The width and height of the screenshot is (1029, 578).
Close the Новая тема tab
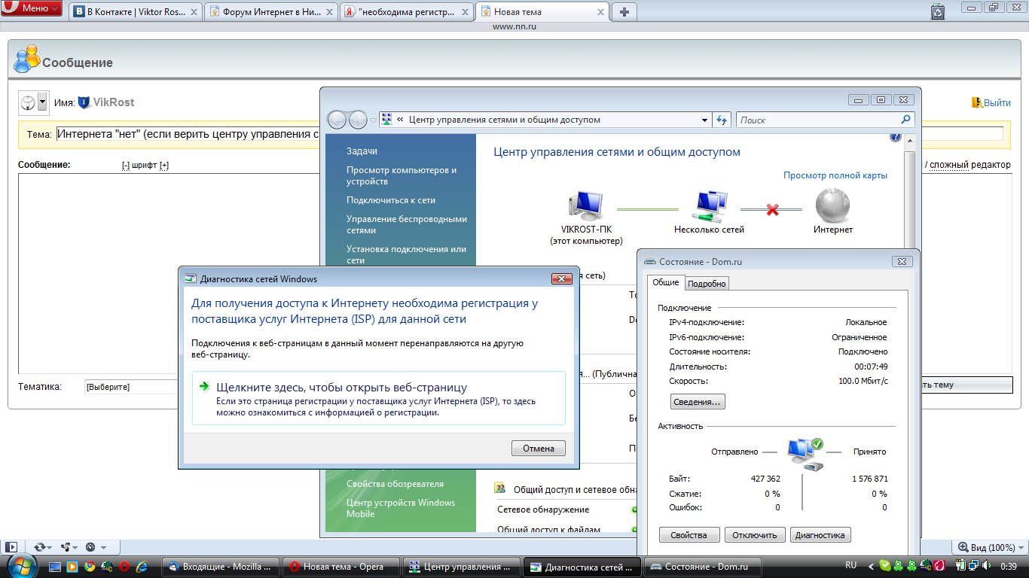[x=600, y=12]
